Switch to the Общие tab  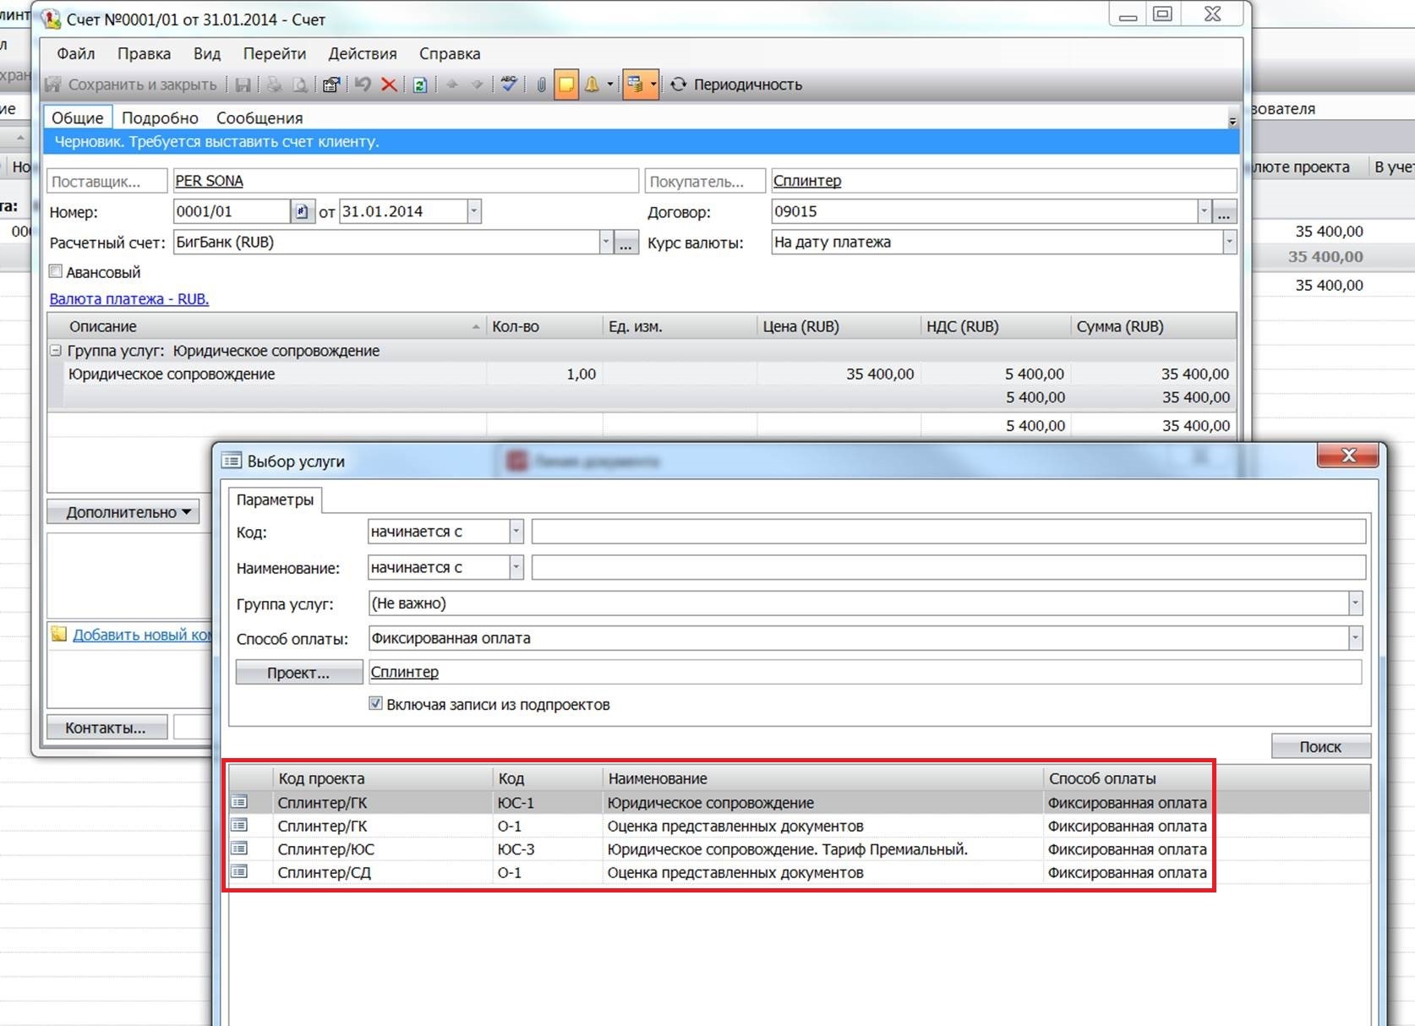(78, 117)
